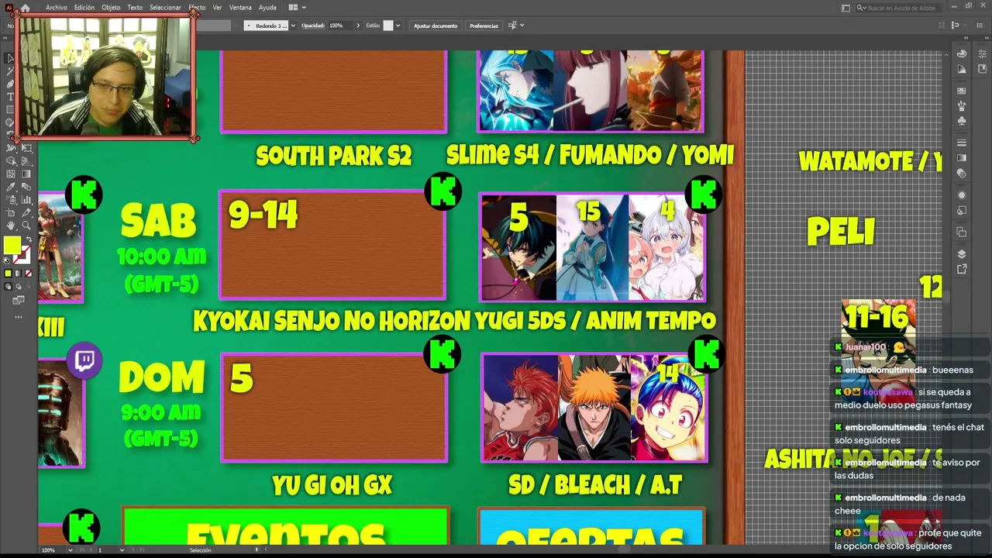Open the Color panel icon
Screen dimensions: 992x558
(x=962, y=53)
